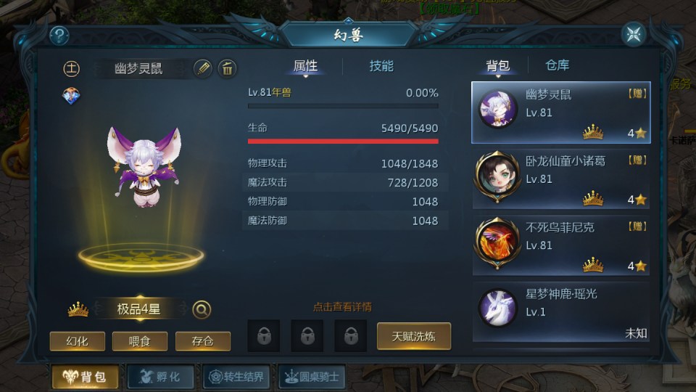Switch to the 技能 tab
The width and height of the screenshot is (696, 392).
pyautogui.click(x=381, y=66)
